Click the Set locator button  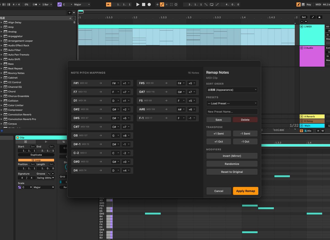[304, 17]
